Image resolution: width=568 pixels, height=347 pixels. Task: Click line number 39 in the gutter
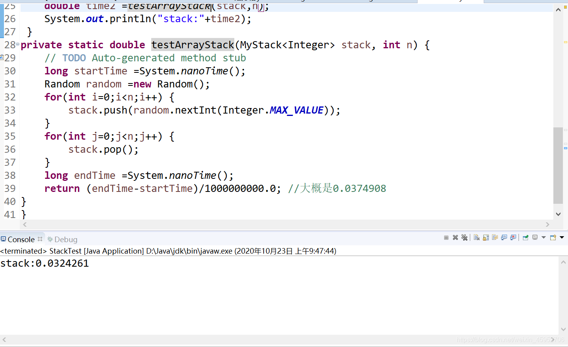pyautogui.click(x=10, y=188)
